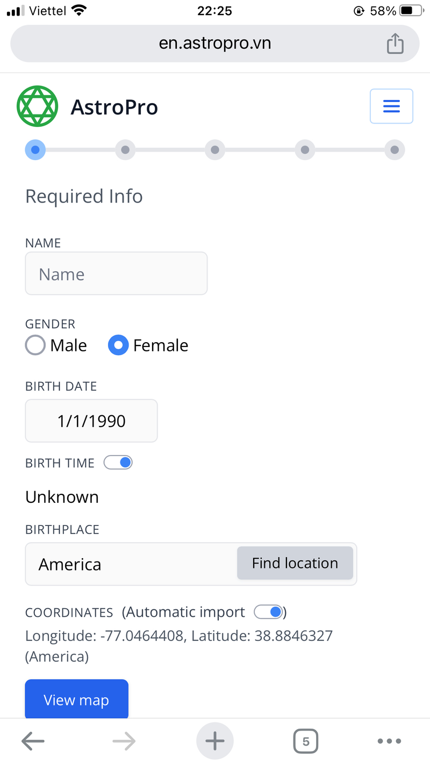Open the birth date picker showing 1/1/1990
This screenshot has height=764, width=430.
pyautogui.click(x=91, y=421)
